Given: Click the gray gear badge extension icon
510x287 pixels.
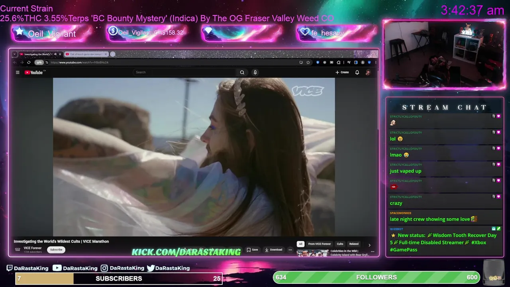Looking at the screenshot, I should point(325,62).
